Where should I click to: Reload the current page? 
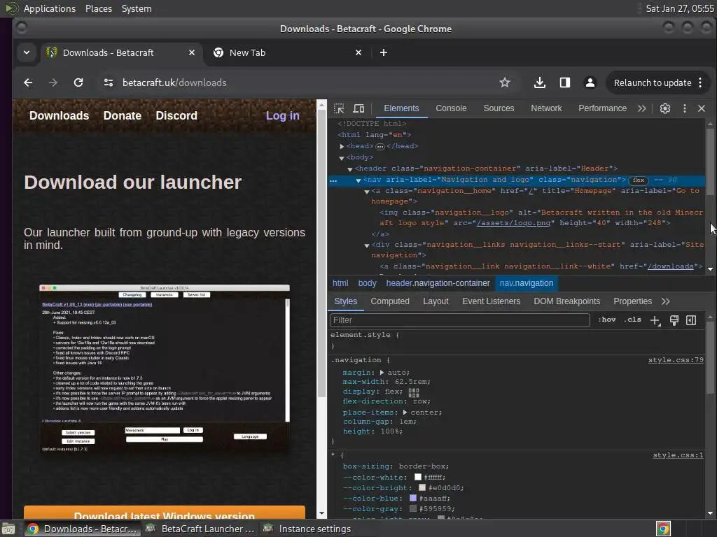(78, 83)
